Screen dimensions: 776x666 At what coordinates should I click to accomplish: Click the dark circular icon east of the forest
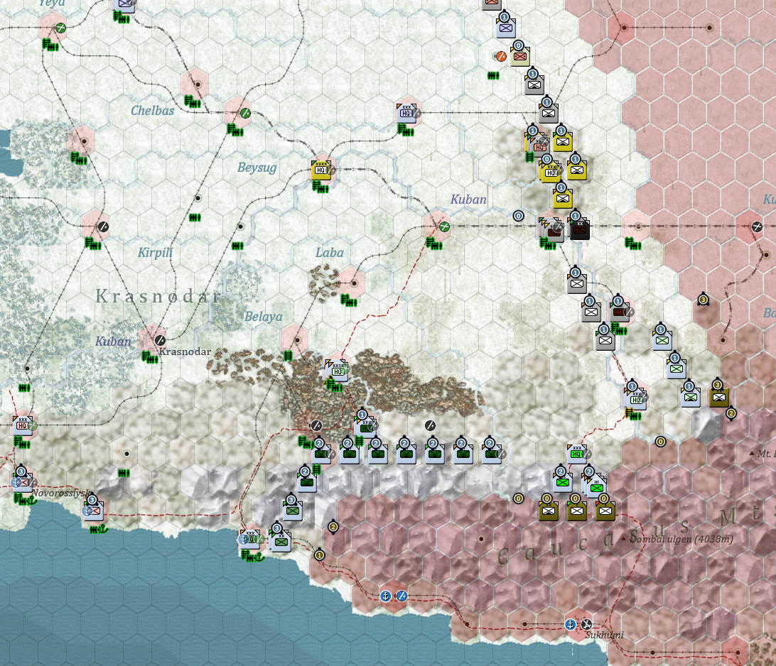(x=430, y=425)
